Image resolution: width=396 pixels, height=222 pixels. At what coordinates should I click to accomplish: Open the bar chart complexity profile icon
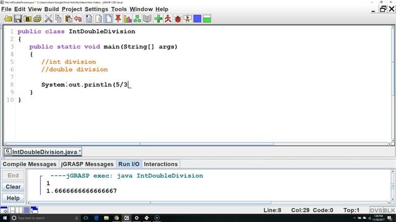(127, 19)
